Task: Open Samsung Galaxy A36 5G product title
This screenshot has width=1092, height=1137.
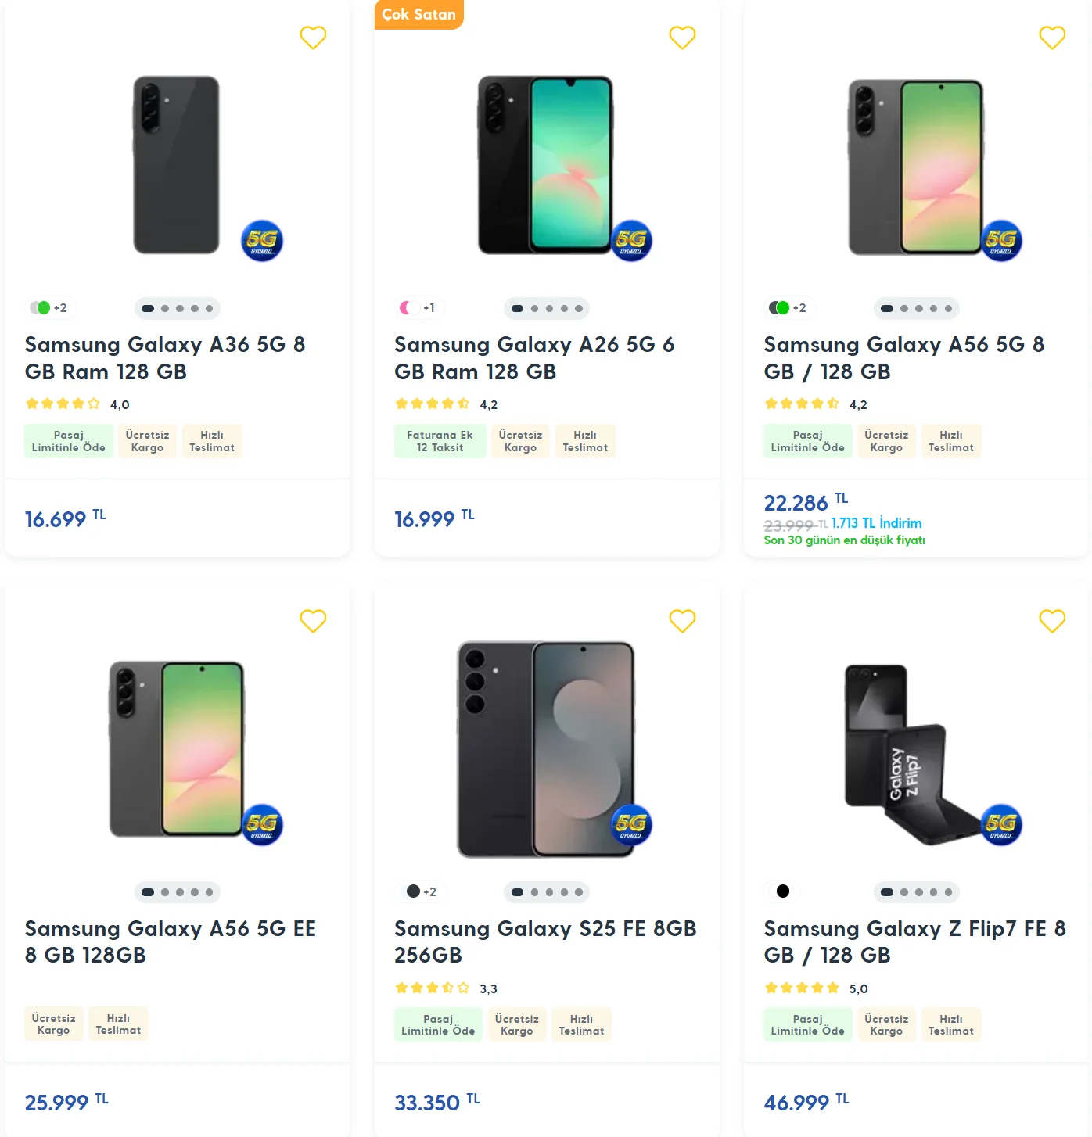Action: click(x=165, y=357)
